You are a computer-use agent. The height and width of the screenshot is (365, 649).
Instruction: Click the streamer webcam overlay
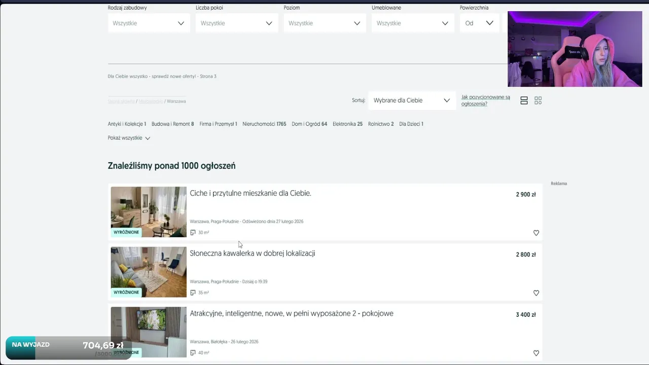pos(575,49)
